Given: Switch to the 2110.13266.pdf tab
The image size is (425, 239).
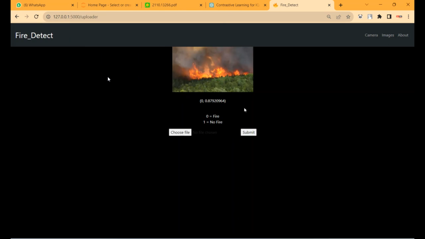Looking at the screenshot, I should click(173, 5).
